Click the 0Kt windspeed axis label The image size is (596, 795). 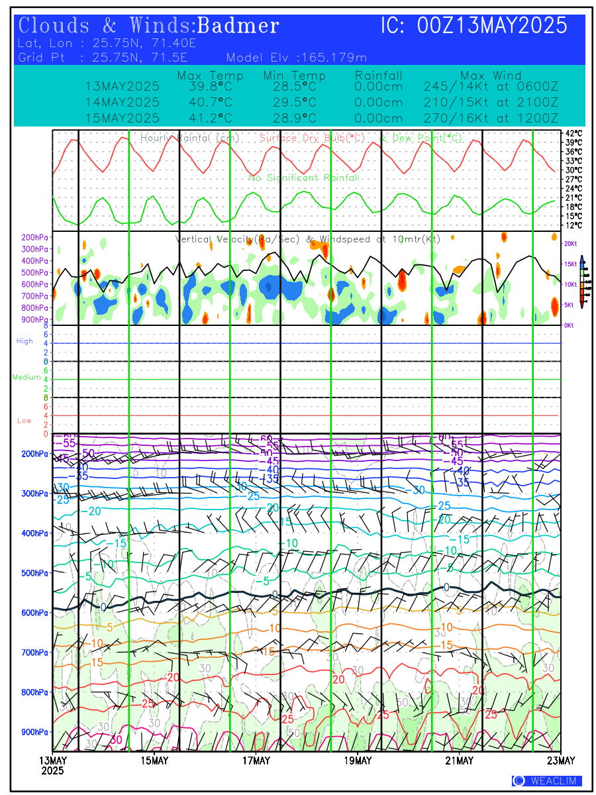(x=570, y=325)
